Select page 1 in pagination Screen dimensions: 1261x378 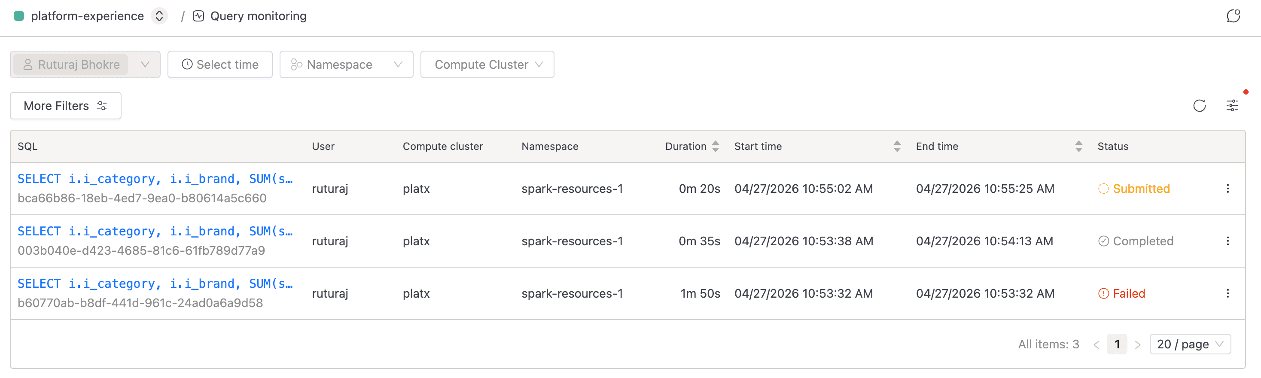(x=1117, y=344)
